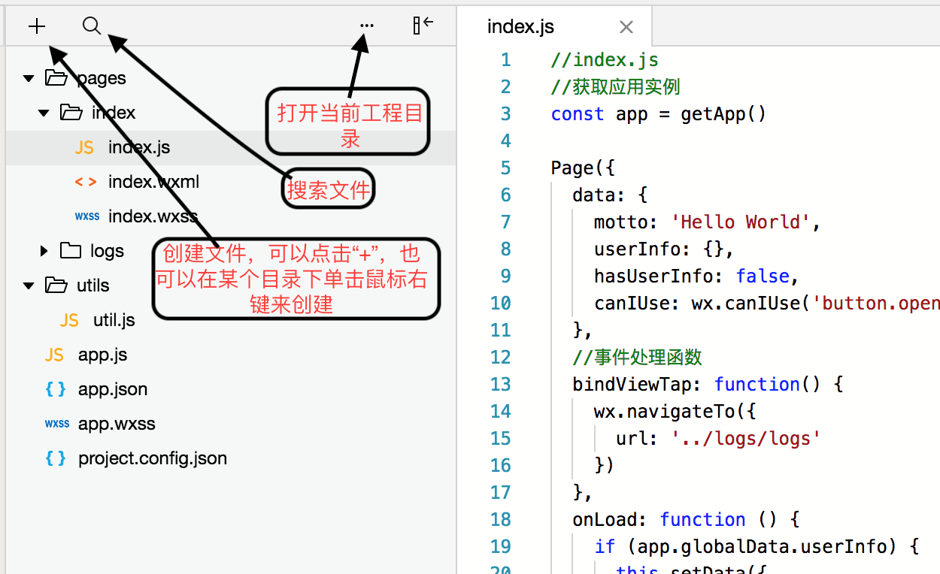
Task: Click 'bindViewTap' in the code
Action: coord(632,384)
